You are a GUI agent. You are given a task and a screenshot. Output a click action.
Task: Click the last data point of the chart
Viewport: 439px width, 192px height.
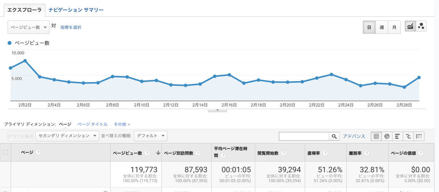[419, 77]
